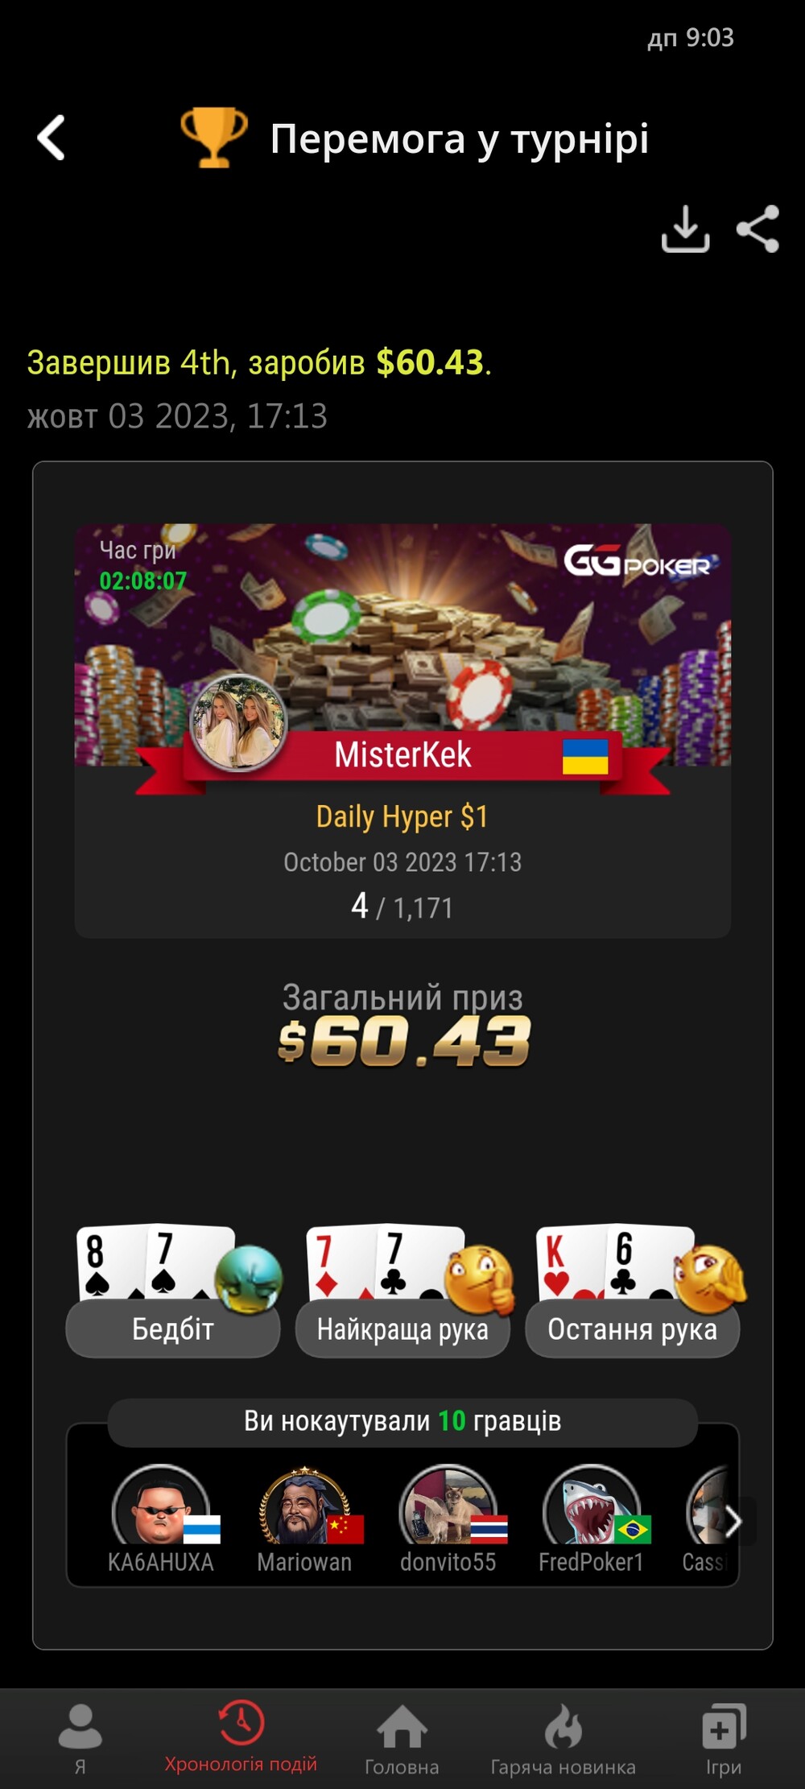Open the Я profile tab
The height and width of the screenshot is (1789, 805).
click(80, 1739)
